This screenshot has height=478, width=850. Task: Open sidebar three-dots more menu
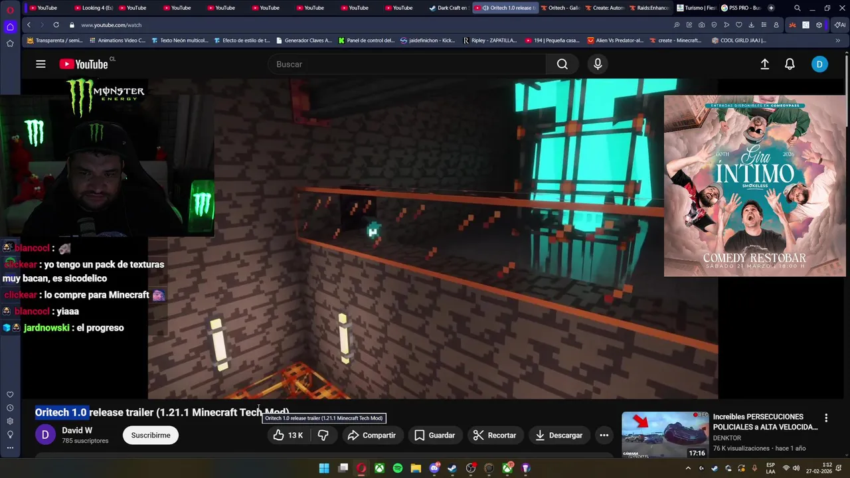coord(10,448)
